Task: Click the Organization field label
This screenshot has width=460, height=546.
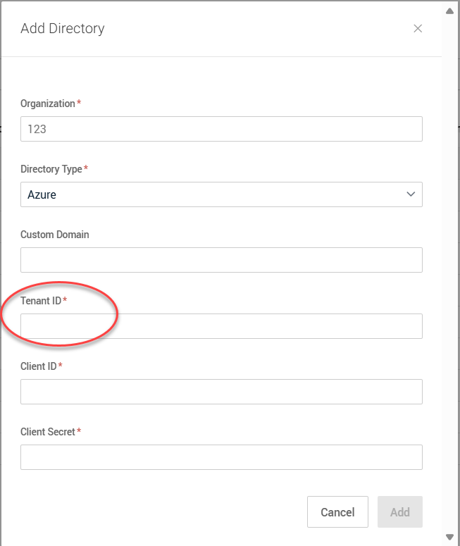Action: click(48, 104)
